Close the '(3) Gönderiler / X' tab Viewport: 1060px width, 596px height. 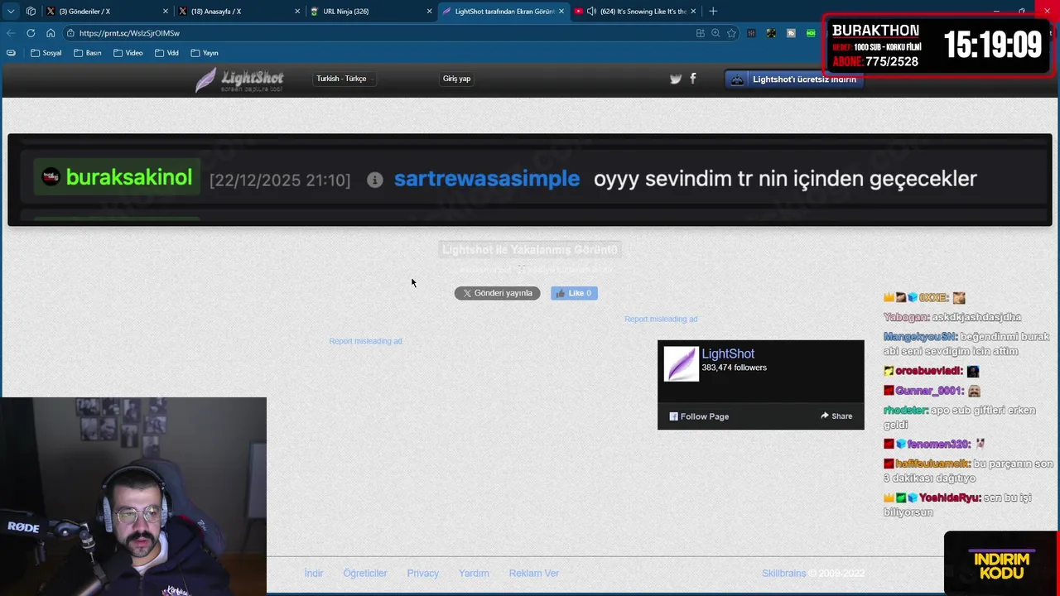(165, 12)
